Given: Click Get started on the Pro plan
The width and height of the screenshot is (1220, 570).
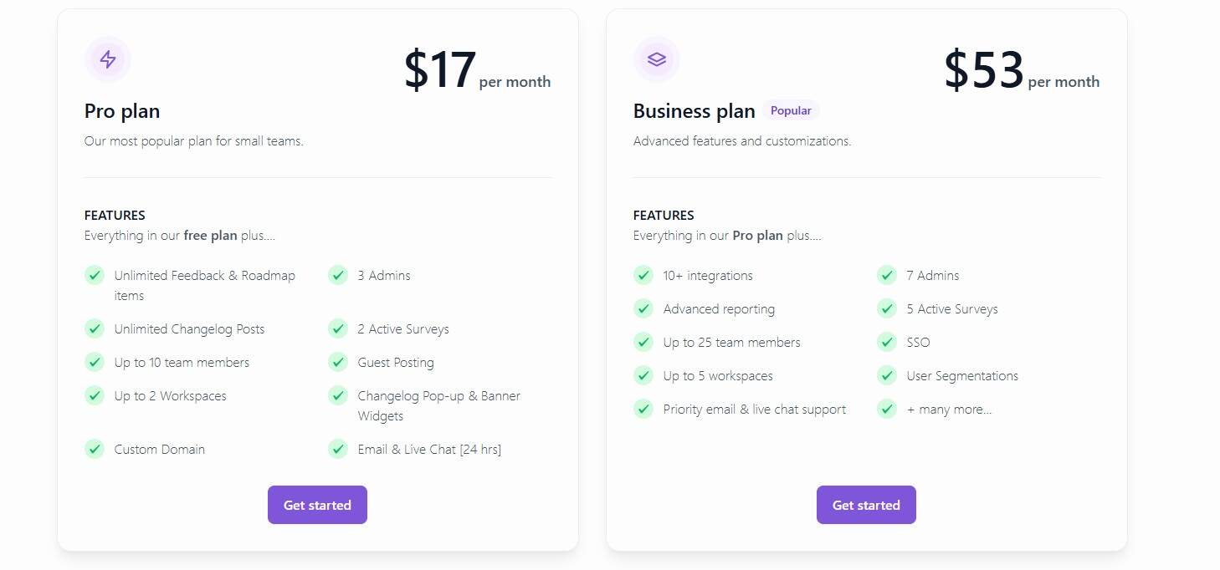Looking at the screenshot, I should tap(317, 505).
